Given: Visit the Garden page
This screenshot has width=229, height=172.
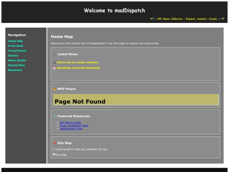Looking at the screenshot, I should [13, 56].
